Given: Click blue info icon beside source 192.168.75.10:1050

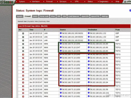Looking at the screenshot, I should point(61,58).
